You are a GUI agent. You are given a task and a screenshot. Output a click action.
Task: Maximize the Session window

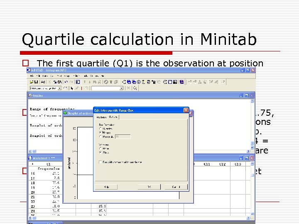(247, 95)
